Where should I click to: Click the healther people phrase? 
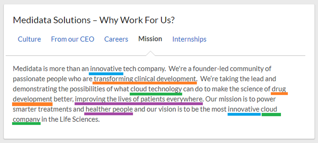pyautogui.click(x=109, y=109)
